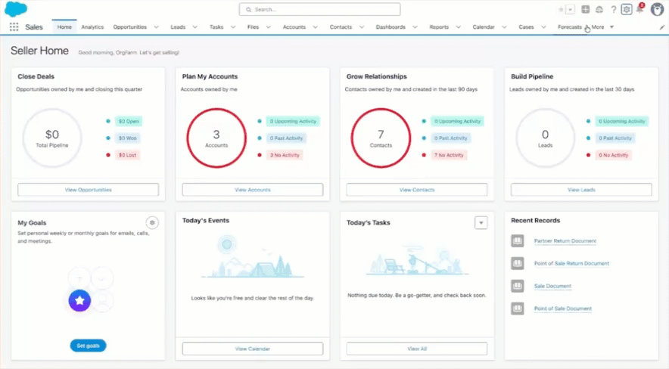Click 0 Upcoming Activity in Plan My Accounts
The height and width of the screenshot is (369, 669).
293,121
